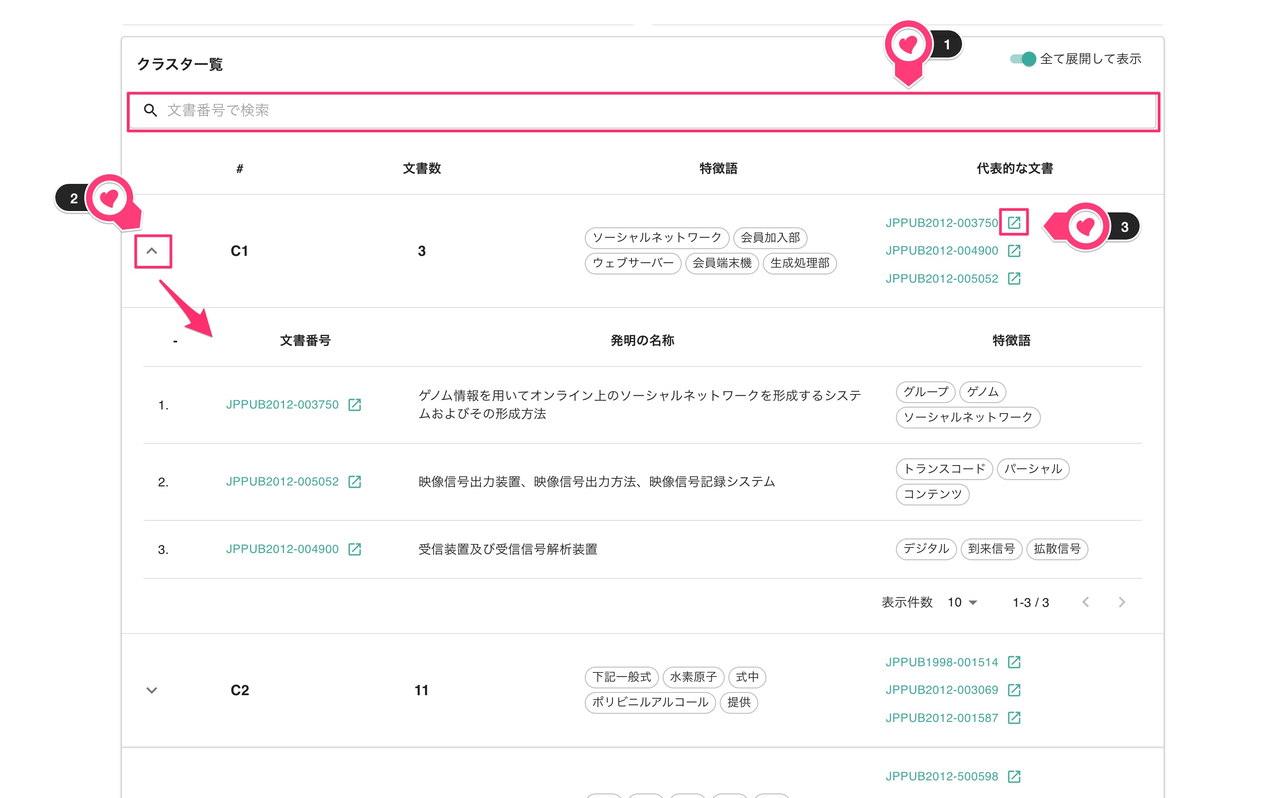Open external link icon beside JPPUB2012-004900 in representative documents
The image size is (1271, 798).
tap(1013, 251)
